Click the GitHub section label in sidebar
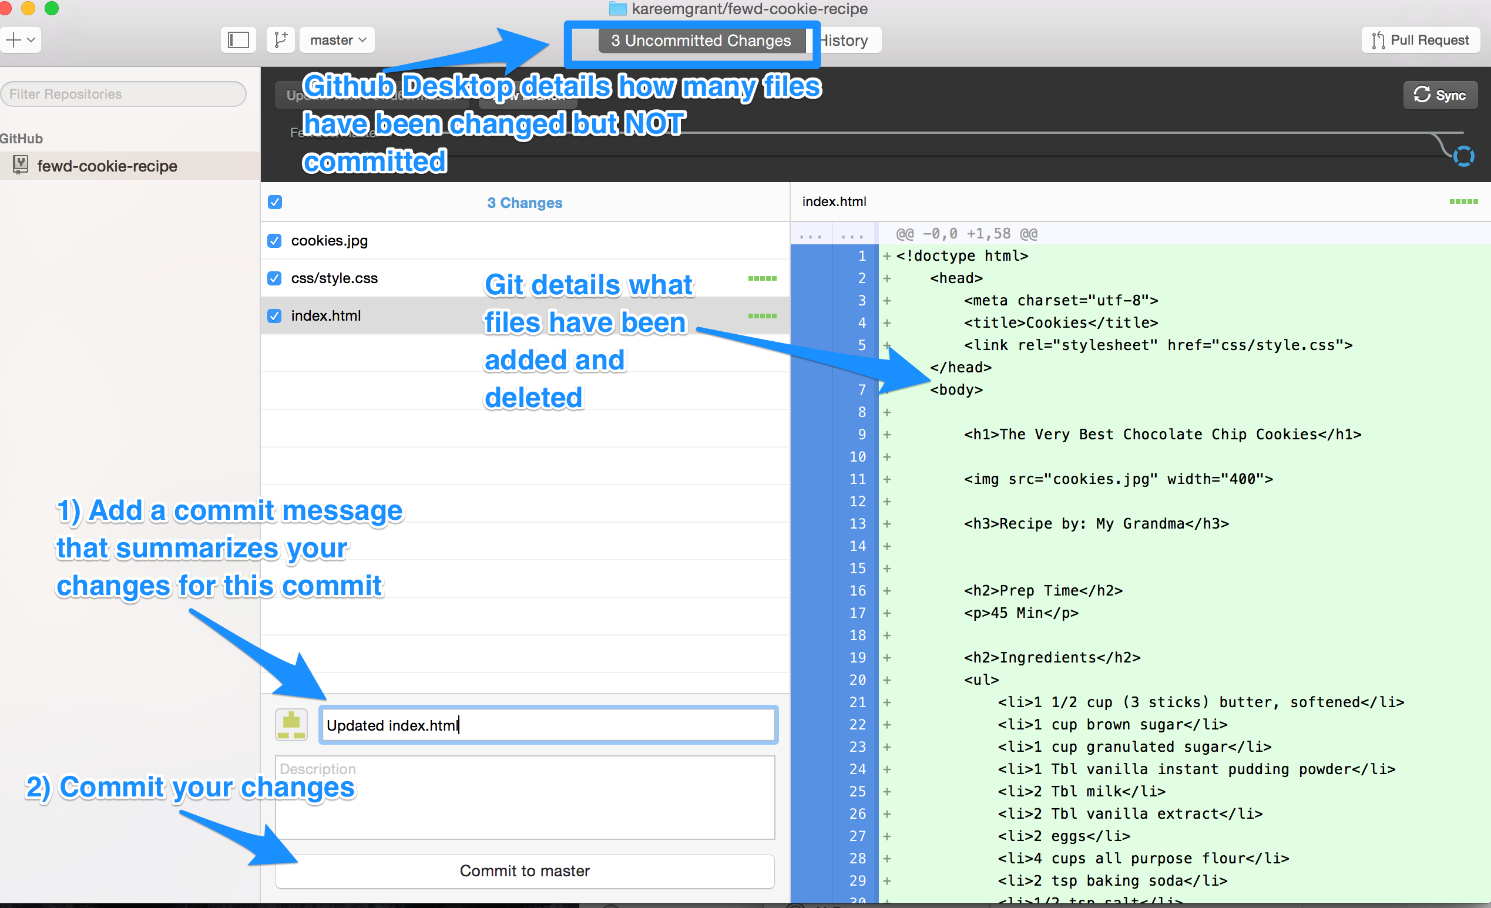This screenshot has height=908, width=1491. pos(21,139)
